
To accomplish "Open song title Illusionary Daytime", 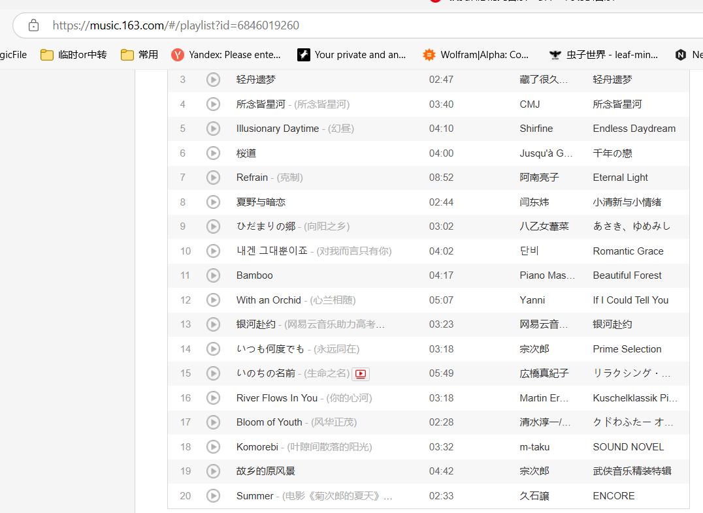I will click(x=278, y=129).
